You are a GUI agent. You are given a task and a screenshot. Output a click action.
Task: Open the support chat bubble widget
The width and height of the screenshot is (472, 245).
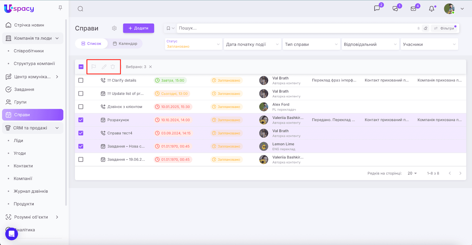point(12,234)
